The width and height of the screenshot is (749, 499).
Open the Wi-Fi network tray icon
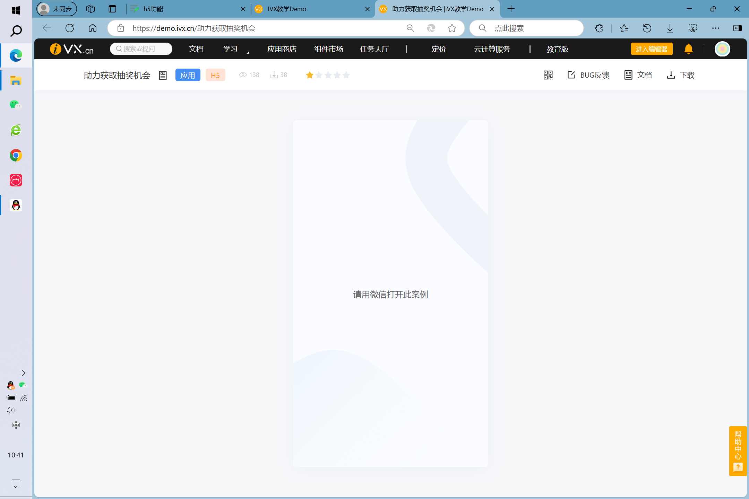click(24, 398)
